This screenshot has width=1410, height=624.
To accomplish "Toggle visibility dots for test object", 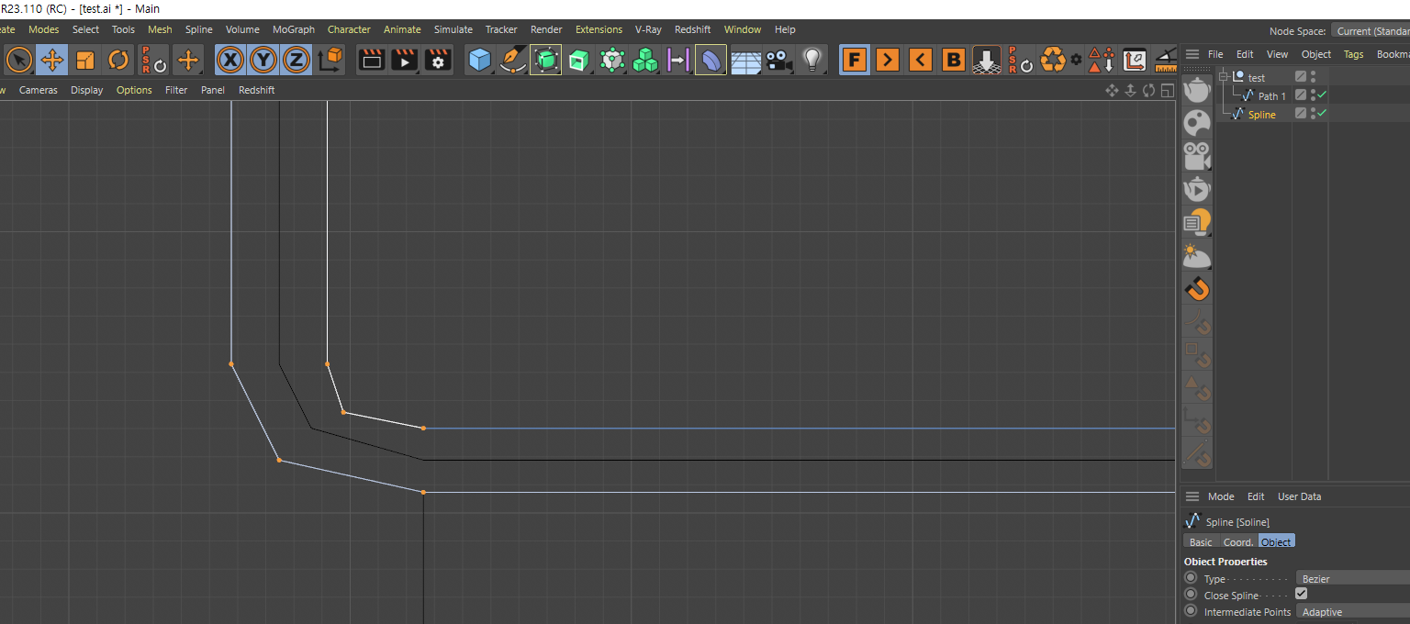I will (x=1314, y=77).
